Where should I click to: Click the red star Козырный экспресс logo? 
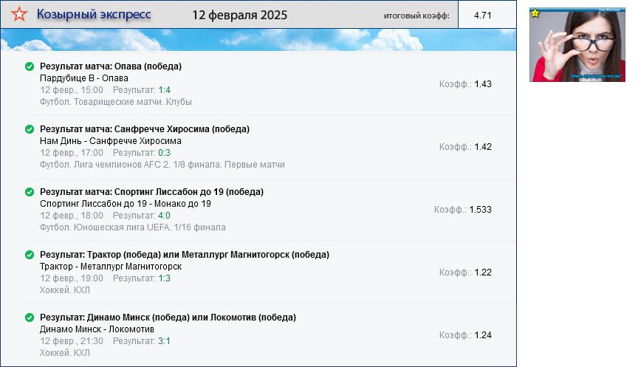20,15
